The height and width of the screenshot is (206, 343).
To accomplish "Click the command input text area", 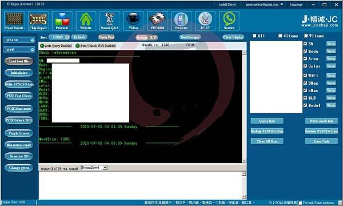I will [x=141, y=185].
